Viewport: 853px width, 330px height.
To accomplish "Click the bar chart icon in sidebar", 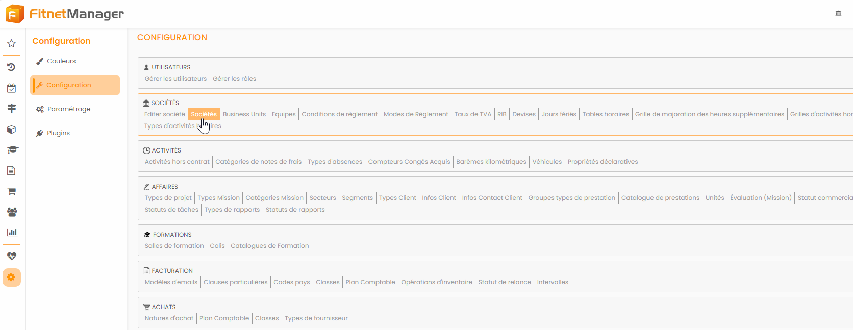I will click(x=12, y=233).
